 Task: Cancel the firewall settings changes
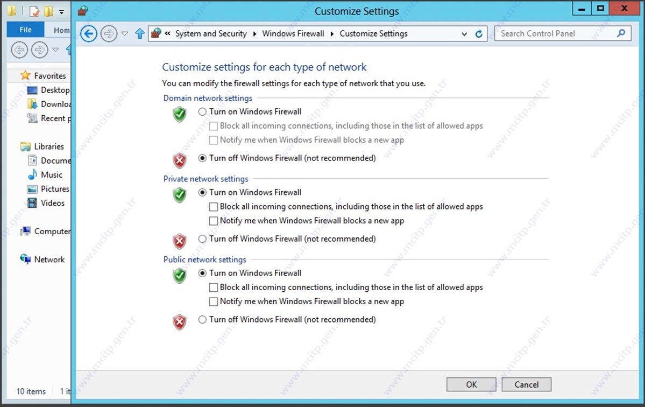(527, 384)
